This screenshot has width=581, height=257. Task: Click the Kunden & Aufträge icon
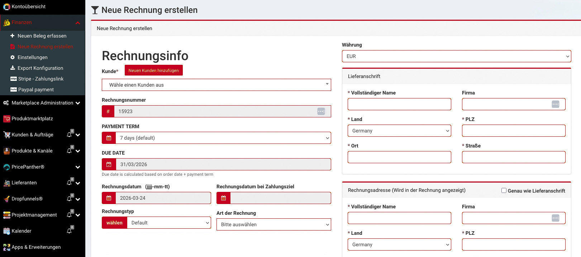(x=6, y=135)
